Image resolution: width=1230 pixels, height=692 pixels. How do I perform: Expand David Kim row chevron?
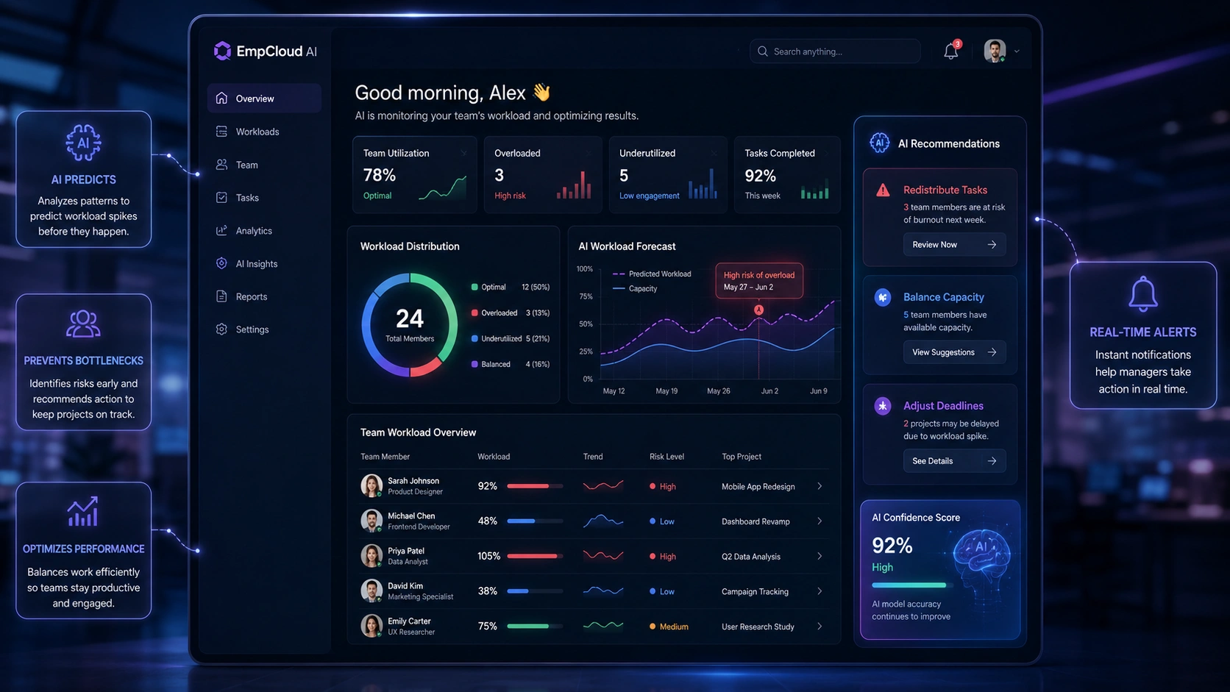(x=820, y=591)
